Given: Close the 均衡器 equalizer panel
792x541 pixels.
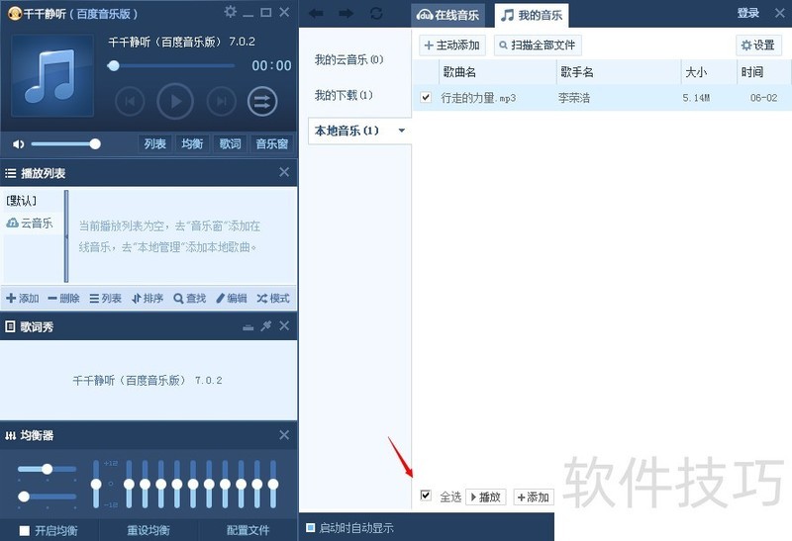Looking at the screenshot, I should click(x=284, y=435).
